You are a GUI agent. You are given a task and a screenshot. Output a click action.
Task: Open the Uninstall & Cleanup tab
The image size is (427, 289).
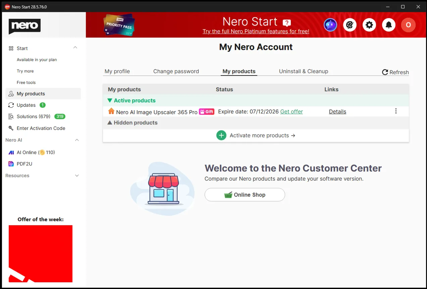click(x=304, y=71)
